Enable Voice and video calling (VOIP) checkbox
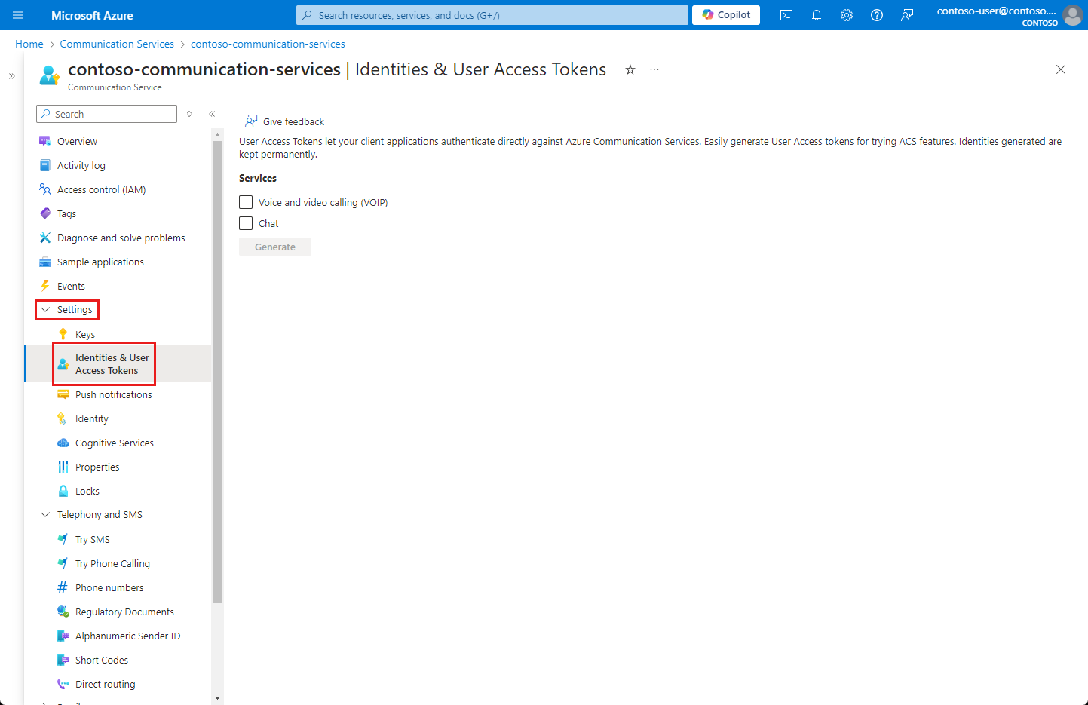 coord(246,202)
